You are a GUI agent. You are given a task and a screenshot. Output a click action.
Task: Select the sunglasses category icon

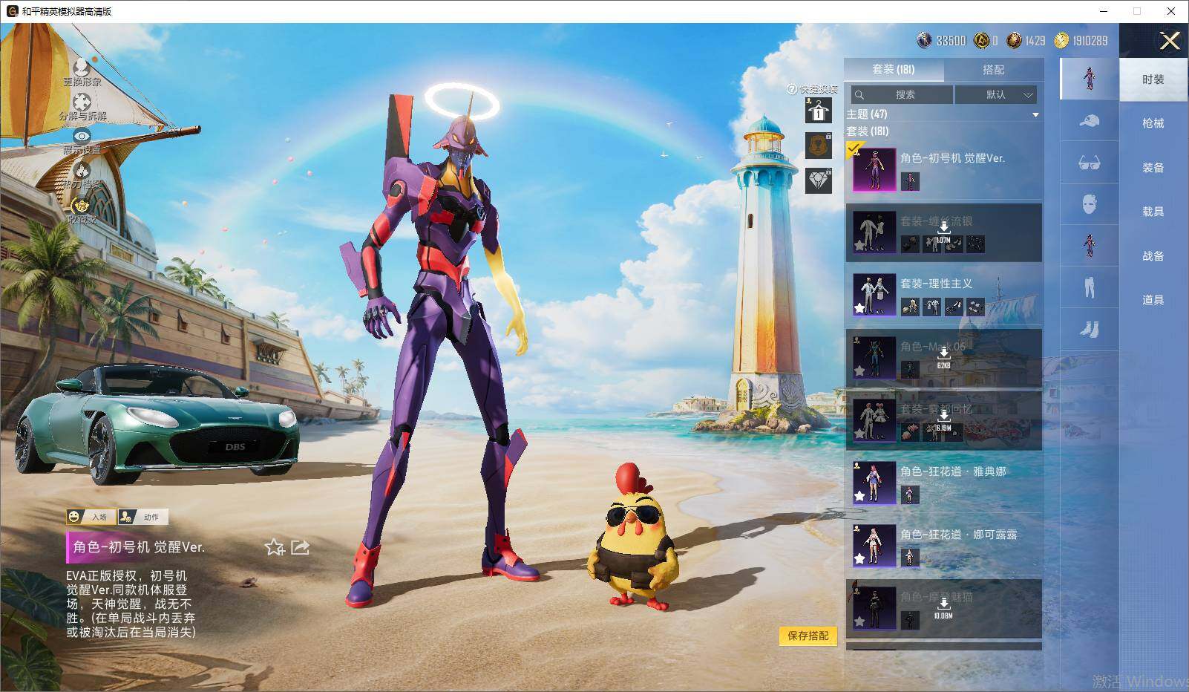pos(1090,163)
